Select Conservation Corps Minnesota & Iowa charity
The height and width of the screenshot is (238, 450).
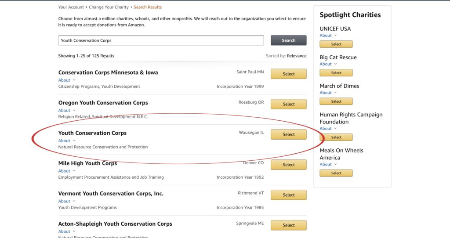tap(288, 74)
